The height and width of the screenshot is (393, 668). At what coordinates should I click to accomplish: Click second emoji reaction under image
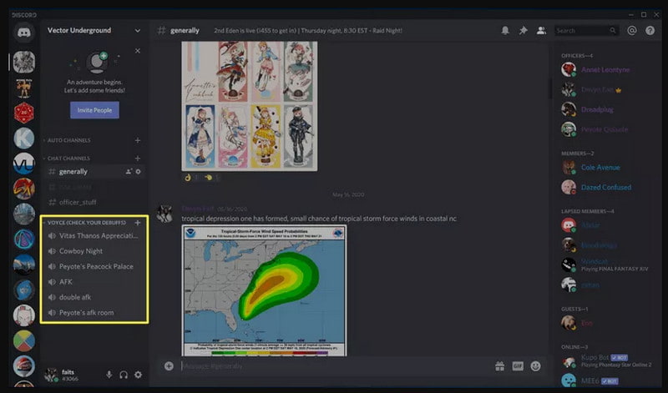211,178
